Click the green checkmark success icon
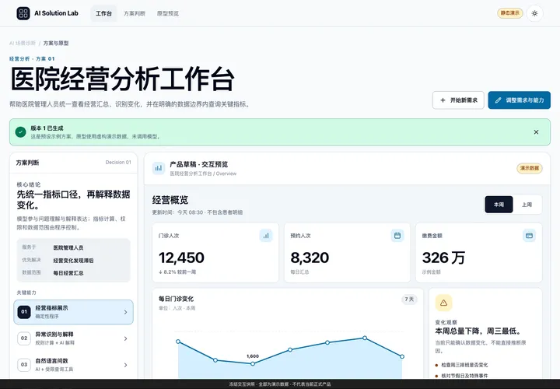Image resolution: width=560 pixels, height=389 pixels. tap(21, 132)
